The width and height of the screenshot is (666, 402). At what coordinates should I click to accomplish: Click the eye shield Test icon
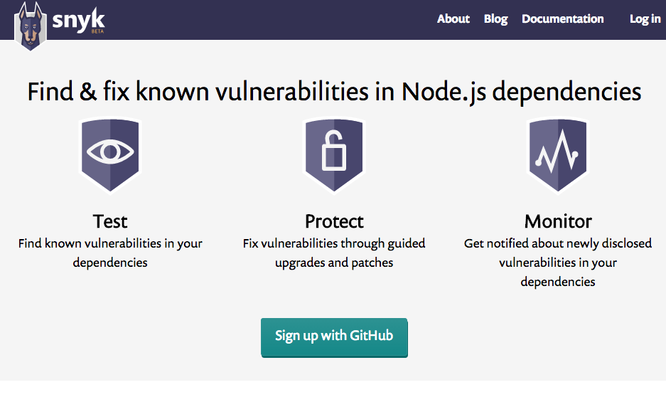click(x=110, y=153)
